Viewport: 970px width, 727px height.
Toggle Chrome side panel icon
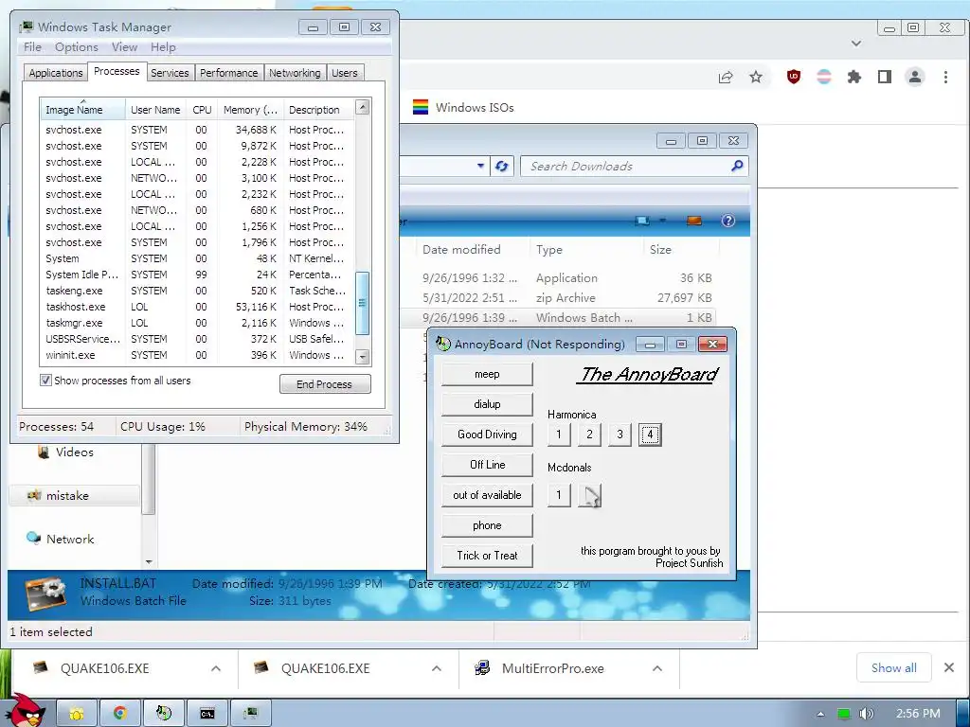point(885,77)
